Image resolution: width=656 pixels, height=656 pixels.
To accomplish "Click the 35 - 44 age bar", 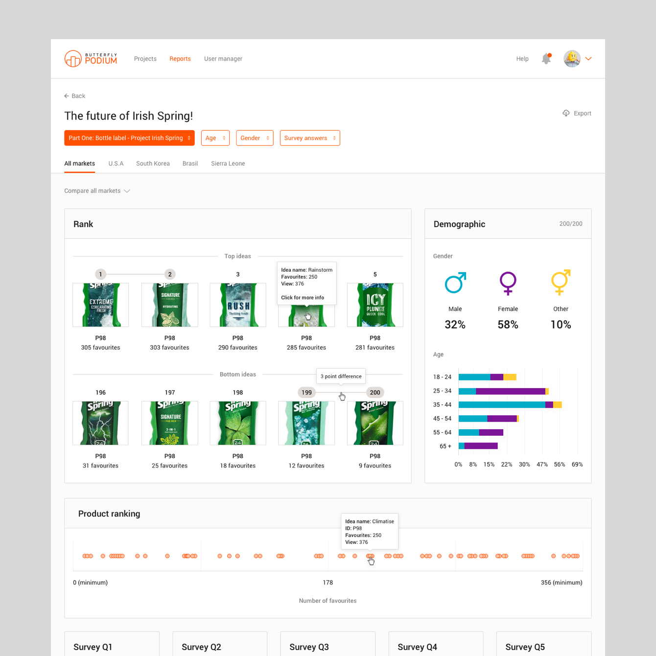I will coord(510,405).
